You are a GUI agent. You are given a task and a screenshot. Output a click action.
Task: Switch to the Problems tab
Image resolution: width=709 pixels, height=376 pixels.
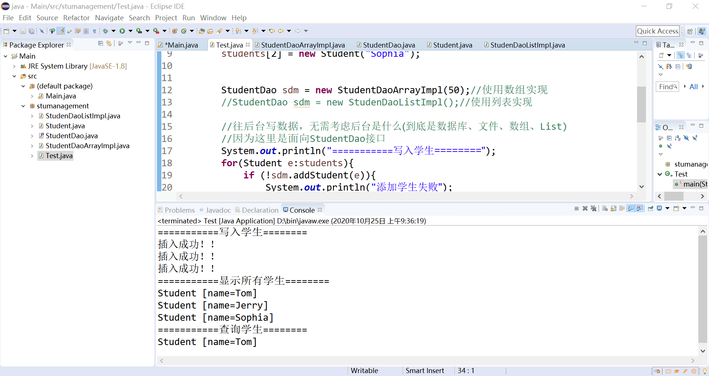tap(180, 210)
